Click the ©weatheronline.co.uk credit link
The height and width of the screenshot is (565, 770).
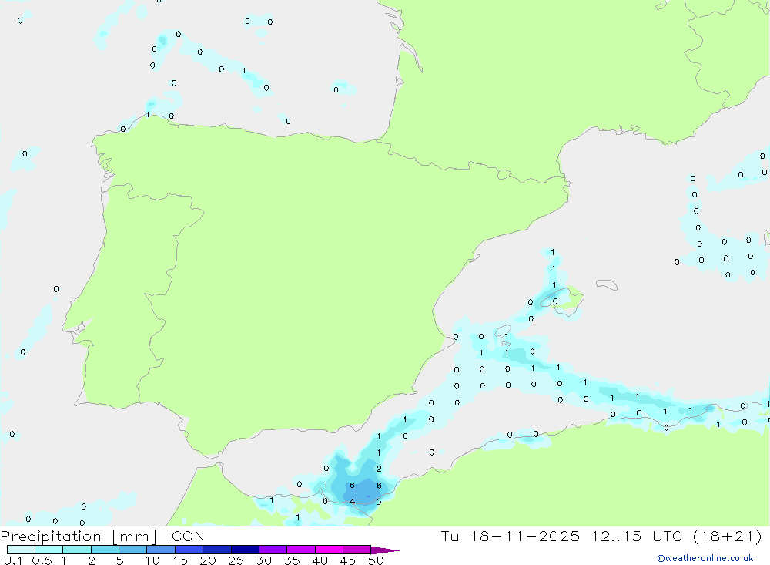coord(705,558)
